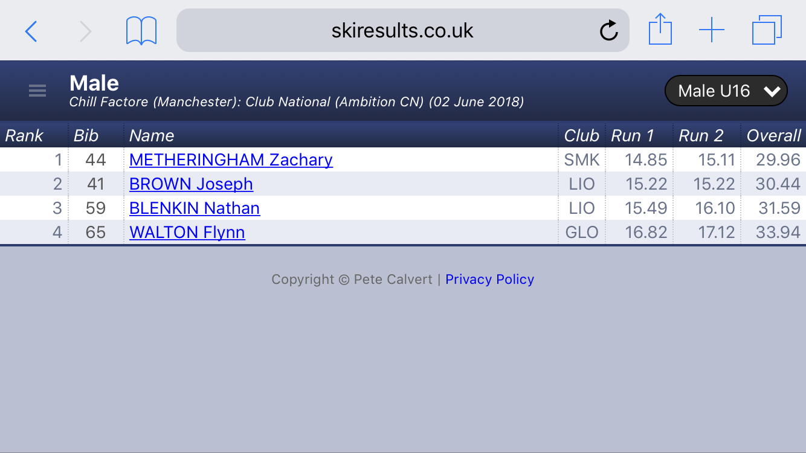The image size is (806, 453).
Task: Click the Overall column header
Action: (773, 135)
